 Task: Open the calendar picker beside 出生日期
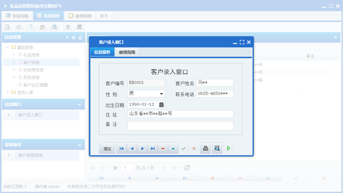click(161, 105)
